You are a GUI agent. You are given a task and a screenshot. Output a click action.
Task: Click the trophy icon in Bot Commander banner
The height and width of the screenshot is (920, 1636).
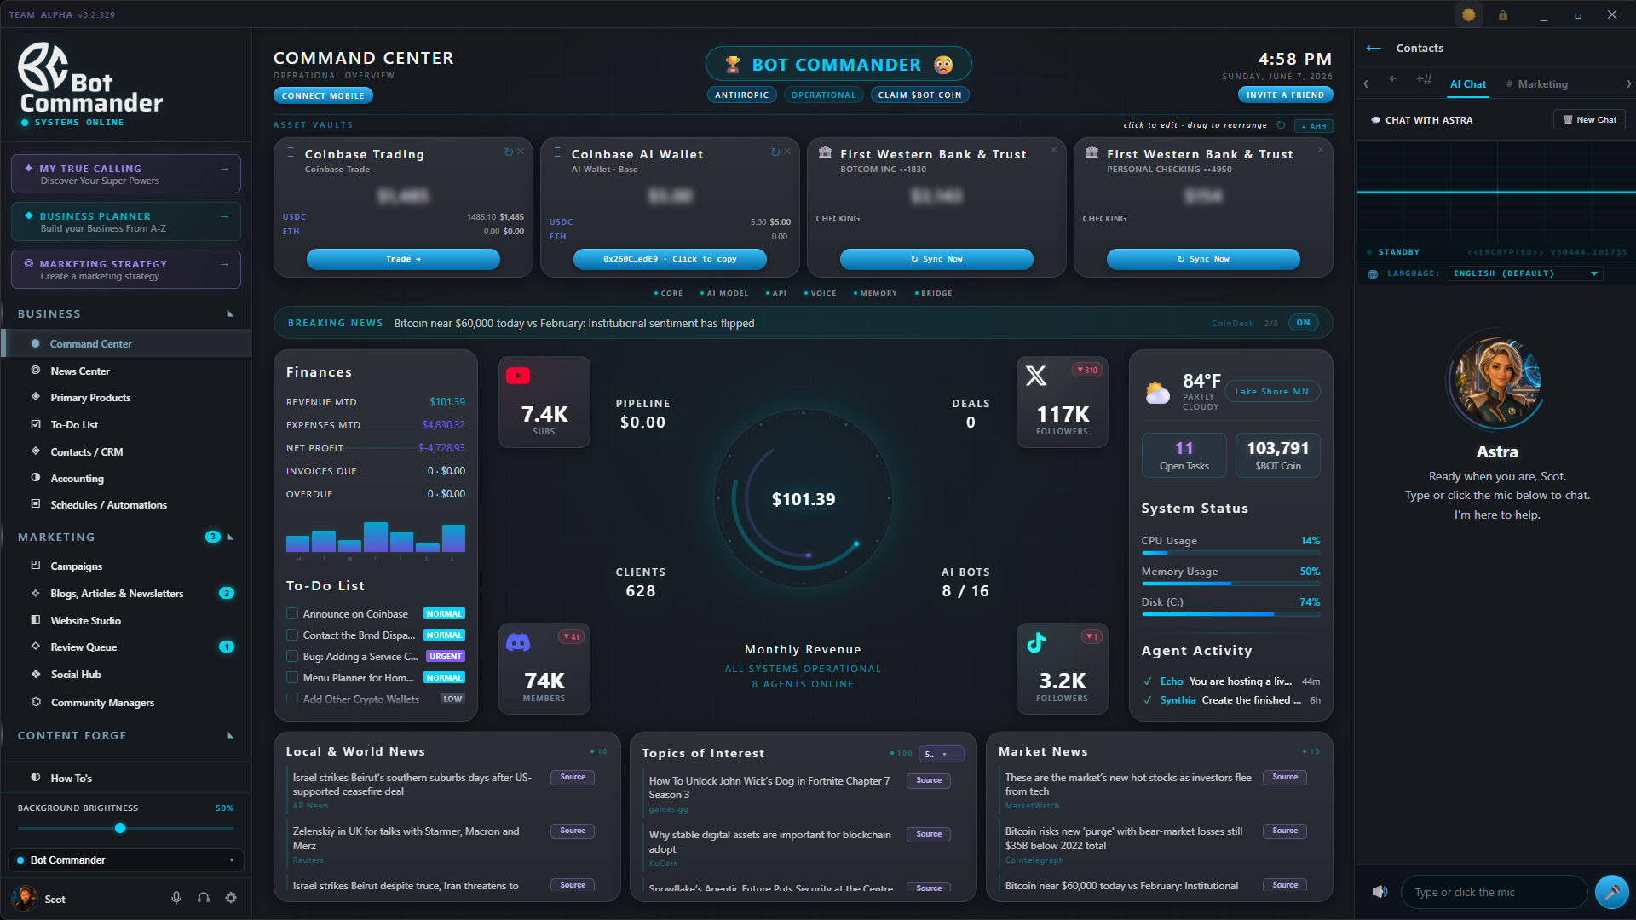(x=732, y=65)
